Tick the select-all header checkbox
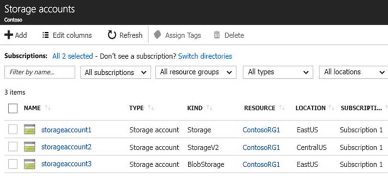The height and width of the screenshot is (180, 388). [x=13, y=108]
